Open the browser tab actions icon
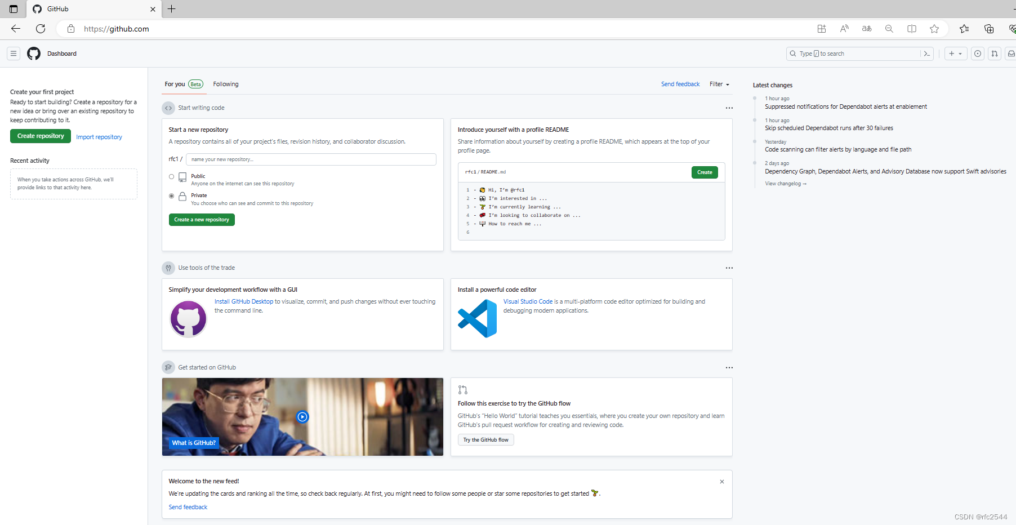 [14, 9]
